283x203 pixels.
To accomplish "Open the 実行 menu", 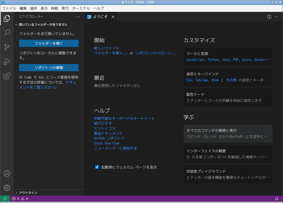I will [65, 8].
